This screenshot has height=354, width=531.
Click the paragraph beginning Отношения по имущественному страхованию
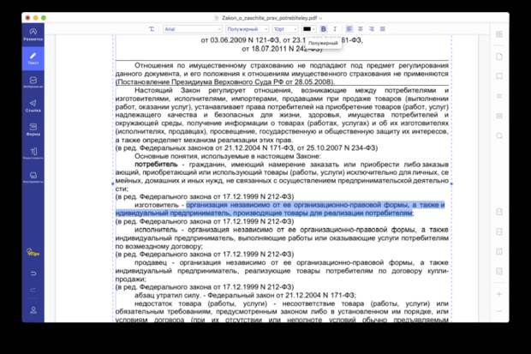click(x=282, y=73)
